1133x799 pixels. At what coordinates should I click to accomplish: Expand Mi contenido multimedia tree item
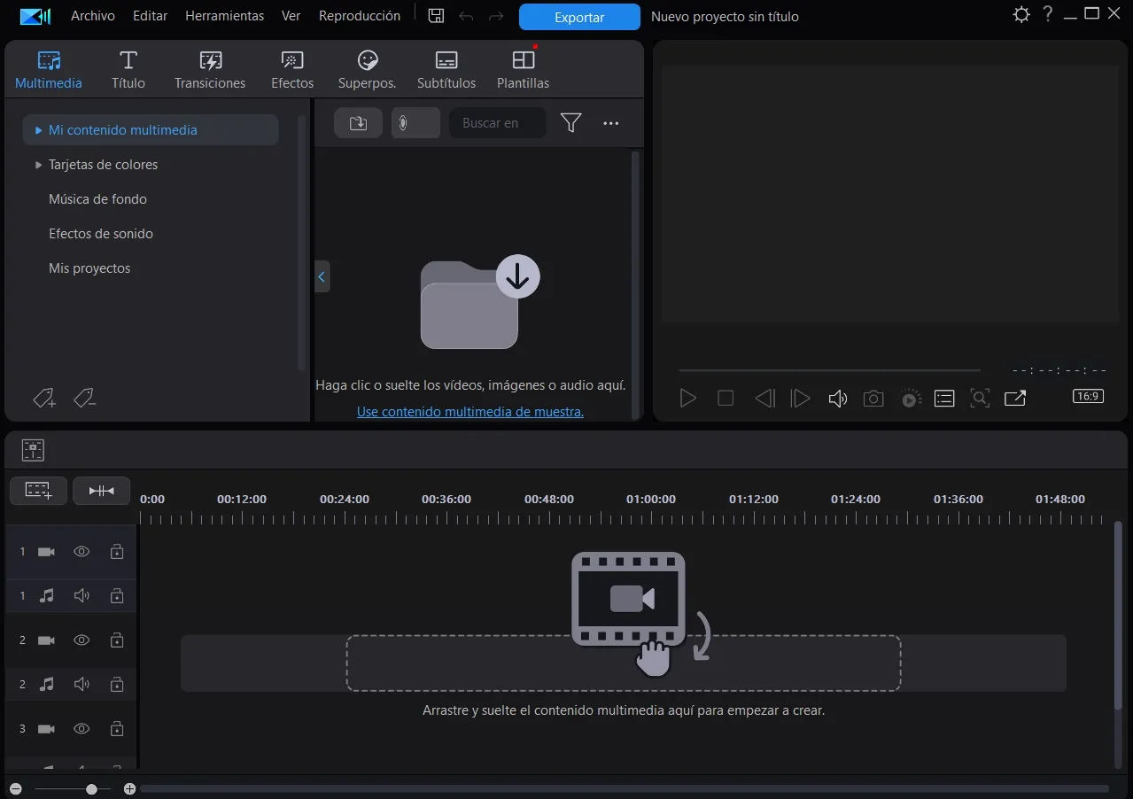(x=39, y=130)
